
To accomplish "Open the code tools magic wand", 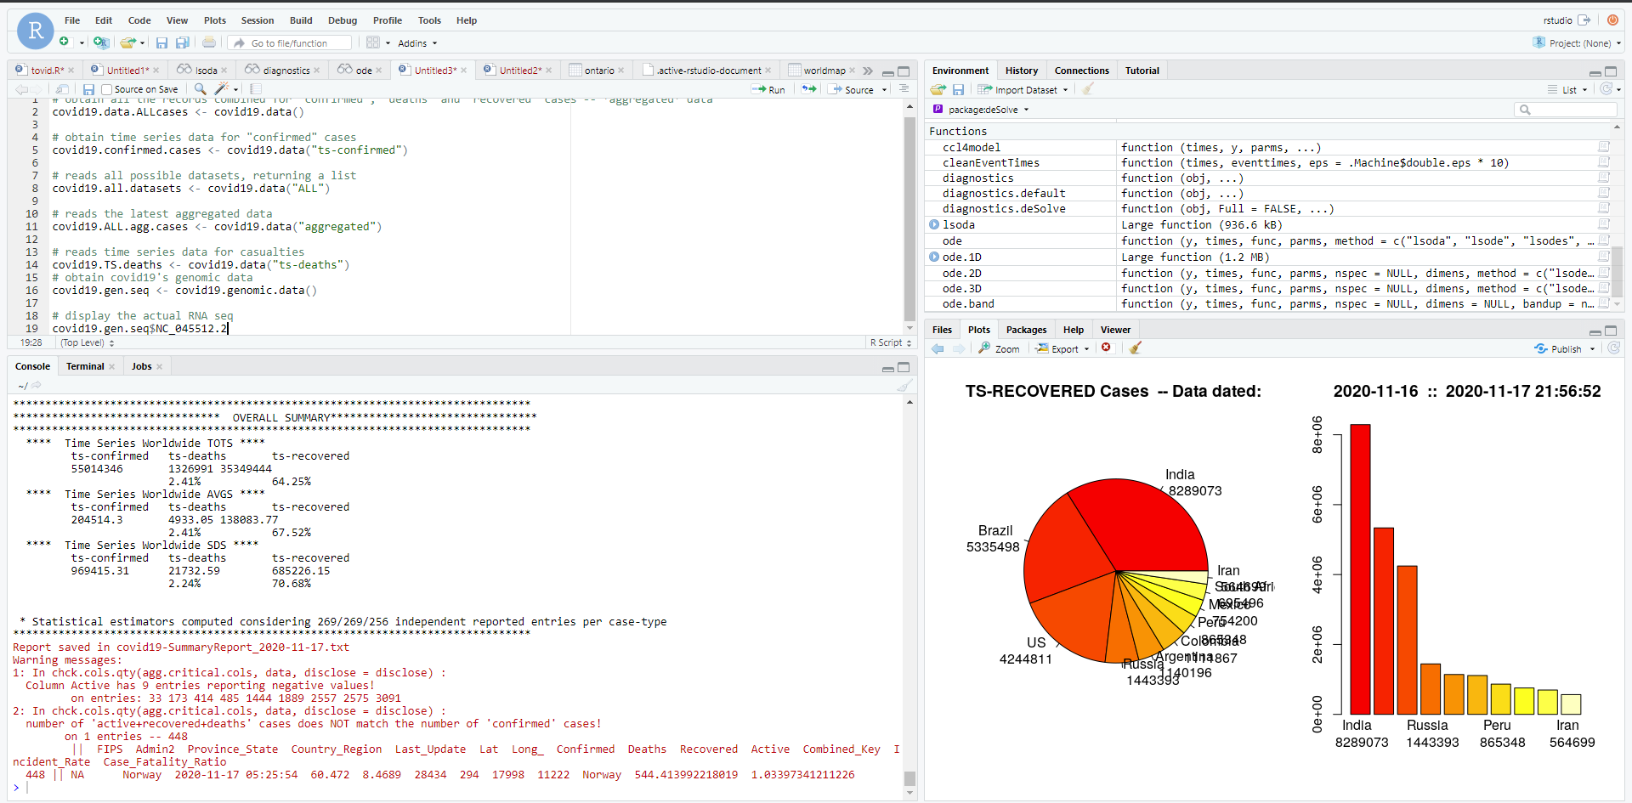I will click(222, 89).
